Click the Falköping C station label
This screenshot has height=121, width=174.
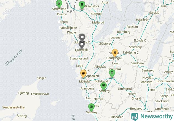point(131,53)
